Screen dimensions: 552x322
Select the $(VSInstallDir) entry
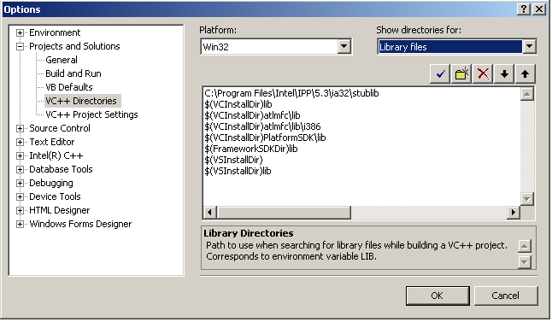click(x=233, y=160)
